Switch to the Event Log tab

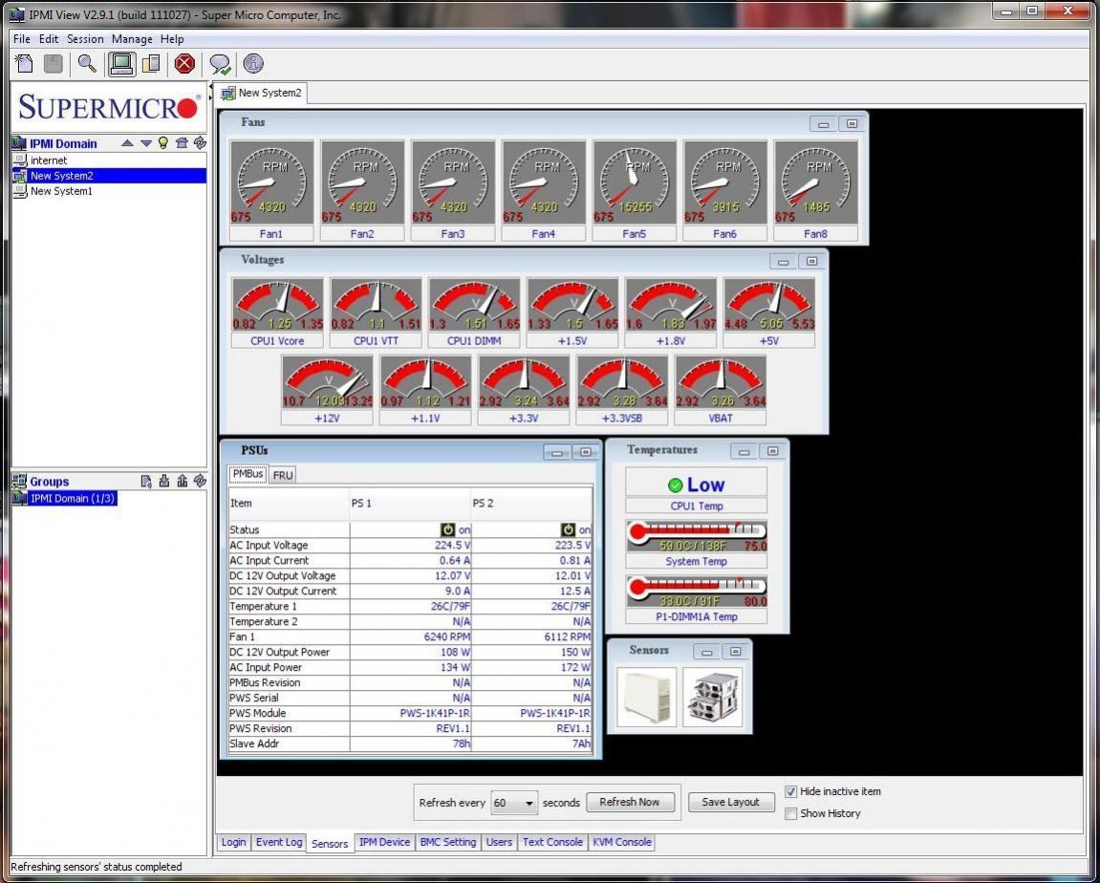click(278, 842)
